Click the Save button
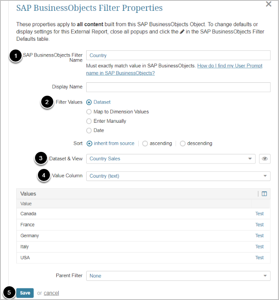 coord(25,293)
